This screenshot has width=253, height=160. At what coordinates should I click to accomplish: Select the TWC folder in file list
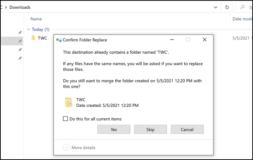[x=42, y=38]
